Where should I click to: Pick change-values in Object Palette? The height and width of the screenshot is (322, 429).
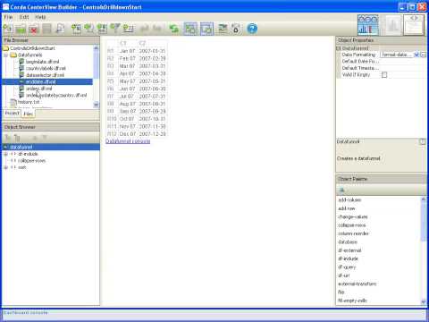[x=353, y=216]
